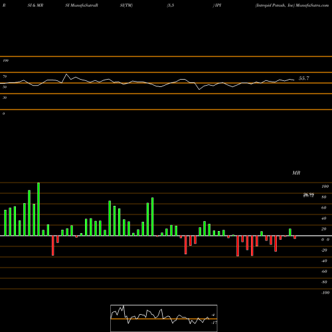Click the MR axis label 60

pos(323,208)
